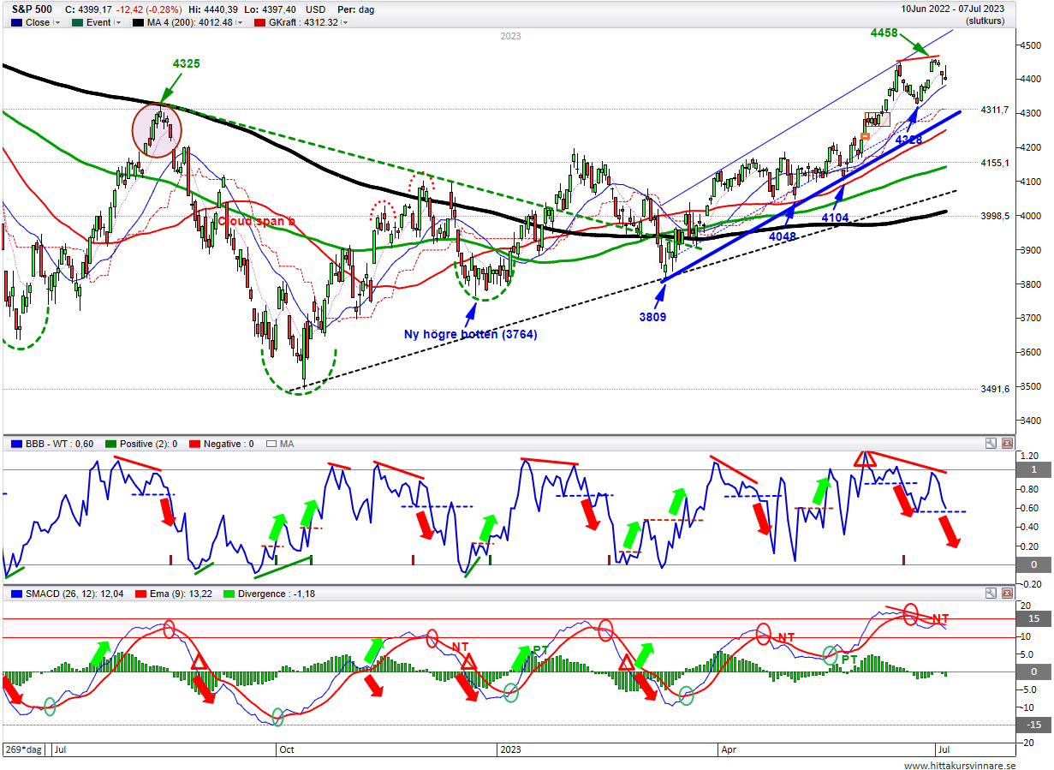Click the Apr time axis label
1054x770 pixels.
pyautogui.click(x=729, y=749)
